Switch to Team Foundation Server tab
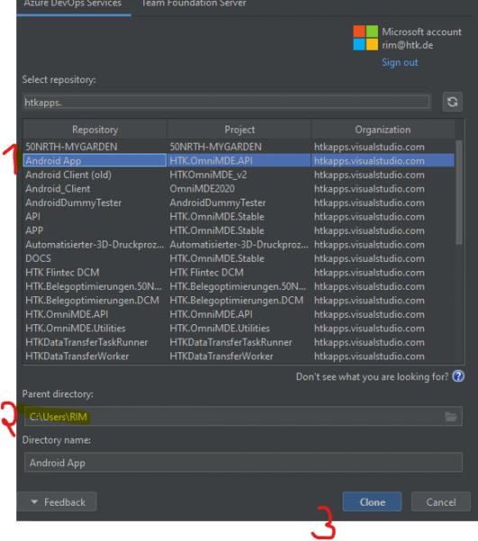 [x=194, y=4]
